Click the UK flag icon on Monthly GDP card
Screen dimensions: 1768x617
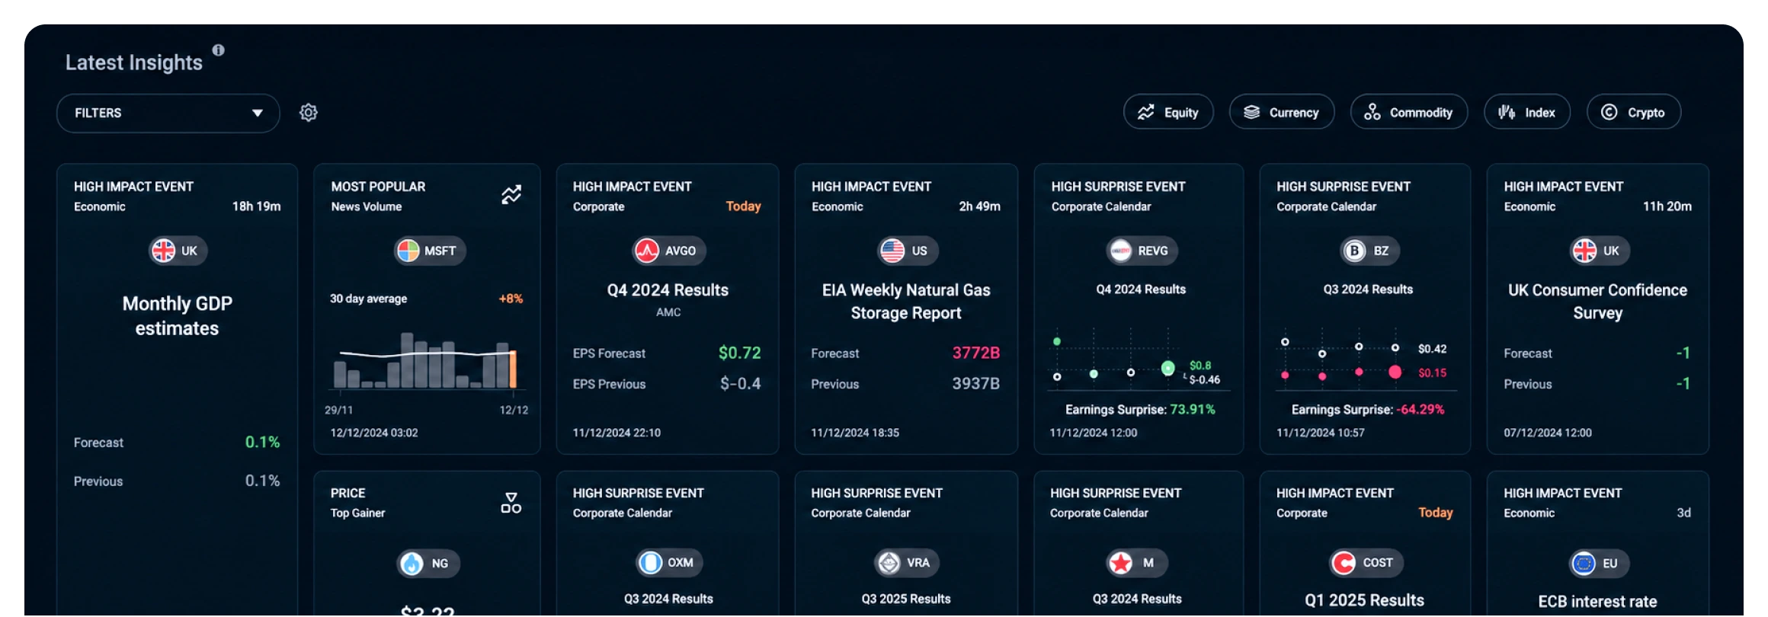tap(163, 251)
